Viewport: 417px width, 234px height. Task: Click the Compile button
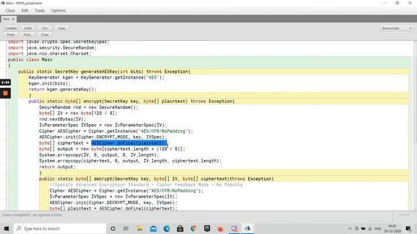tap(11, 28)
